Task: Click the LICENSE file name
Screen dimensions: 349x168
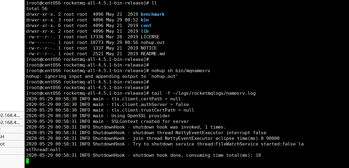Action: tap(150, 37)
